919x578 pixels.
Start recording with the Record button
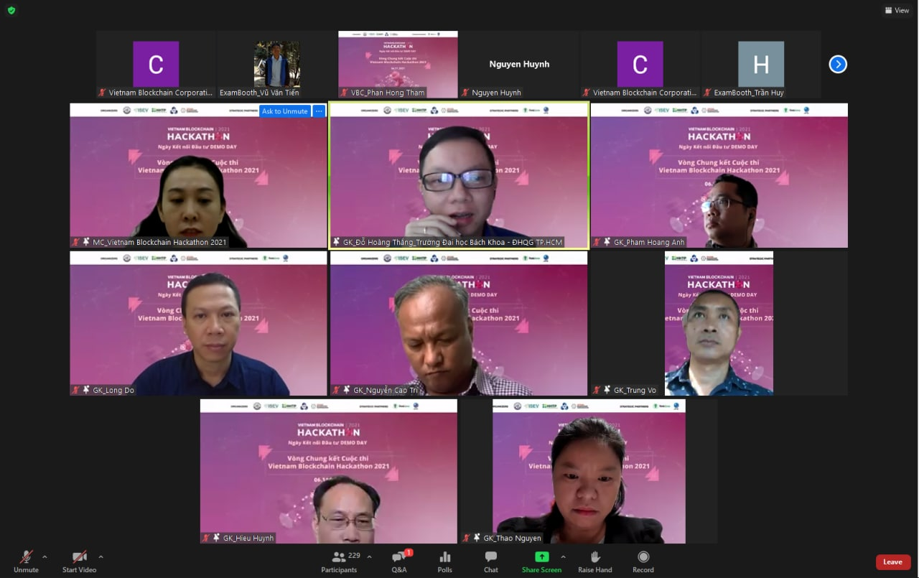coord(643,561)
